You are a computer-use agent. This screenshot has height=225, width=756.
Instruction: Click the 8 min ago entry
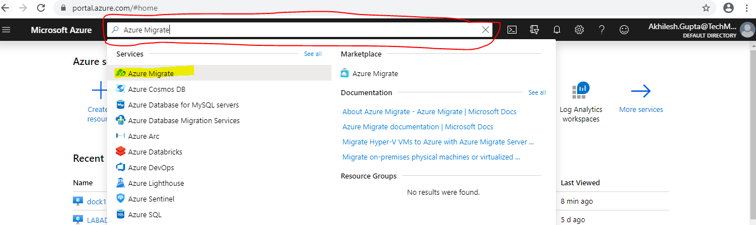pyautogui.click(x=577, y=201)
